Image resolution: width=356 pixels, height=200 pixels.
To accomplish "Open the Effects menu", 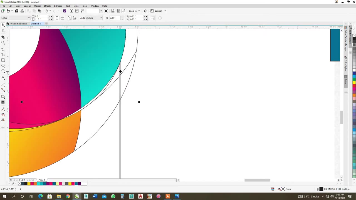I will 47,6.
